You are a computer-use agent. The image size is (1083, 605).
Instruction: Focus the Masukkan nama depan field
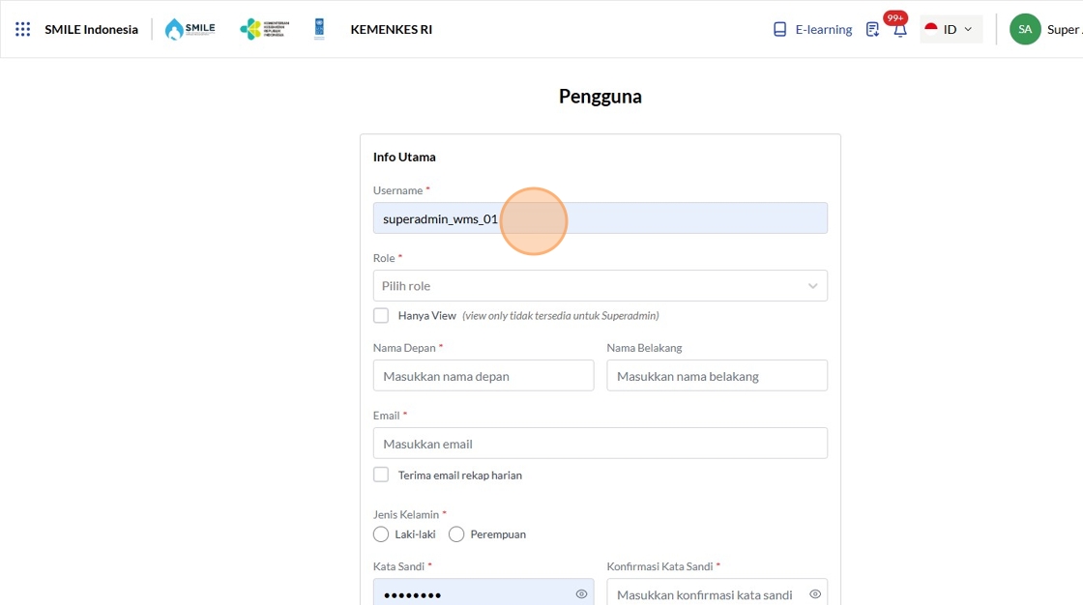483,376
